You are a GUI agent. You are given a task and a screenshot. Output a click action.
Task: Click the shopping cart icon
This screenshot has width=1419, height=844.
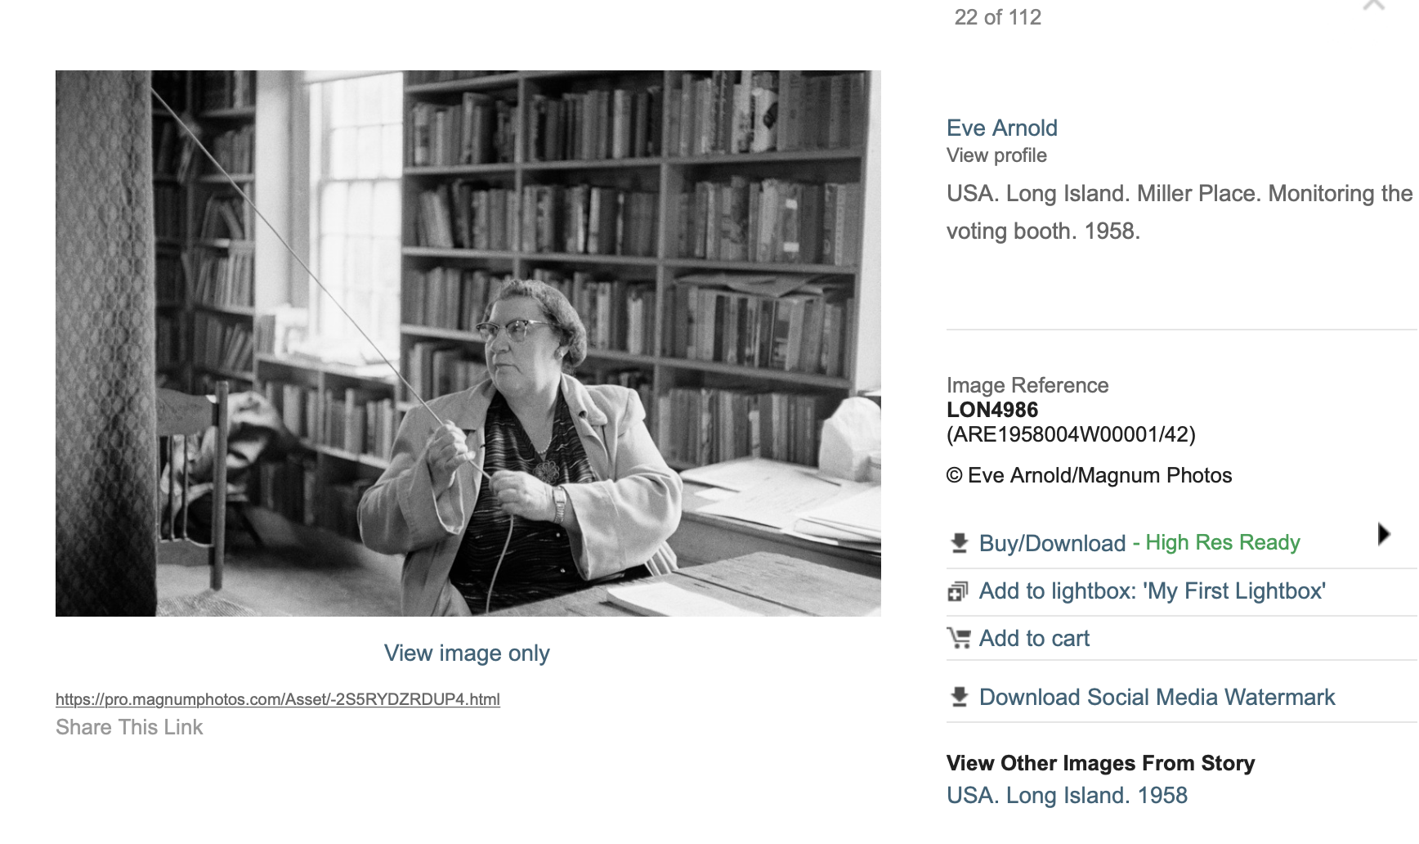click(958, 638)
